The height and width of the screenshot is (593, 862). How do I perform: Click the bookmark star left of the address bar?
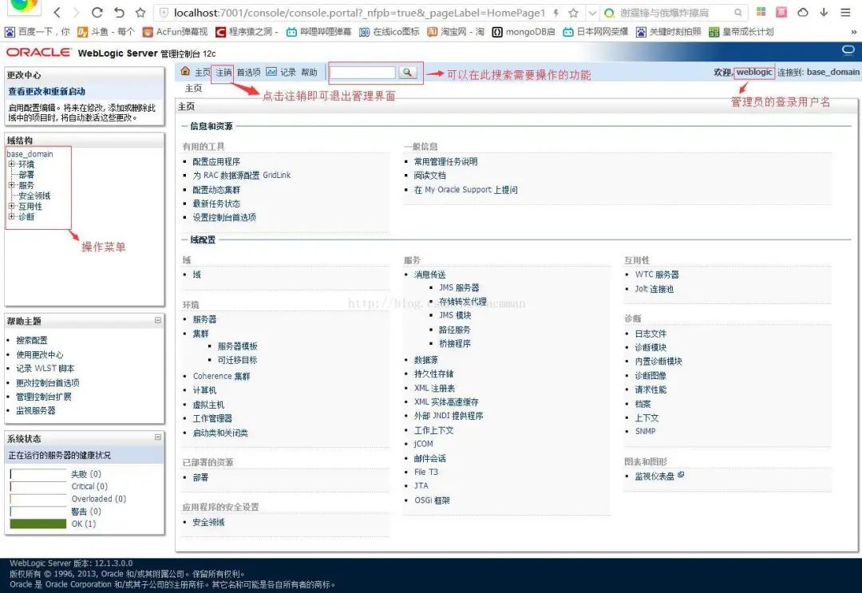click(x=140, y=12)
